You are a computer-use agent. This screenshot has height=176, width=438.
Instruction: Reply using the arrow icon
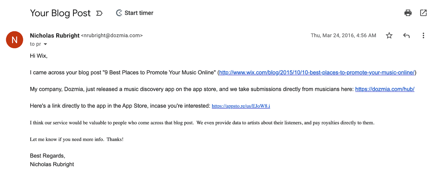pyautogui.click(x=406, y=35)
